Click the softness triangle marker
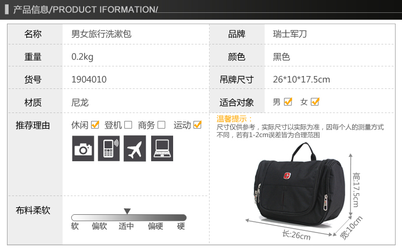The height and width of the screenshot is (248, 402). (128, 212)
